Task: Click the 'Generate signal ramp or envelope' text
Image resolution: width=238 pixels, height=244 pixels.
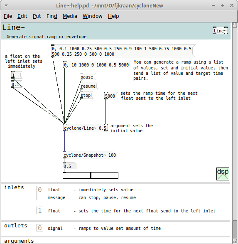Action: [x=47, y=37]
